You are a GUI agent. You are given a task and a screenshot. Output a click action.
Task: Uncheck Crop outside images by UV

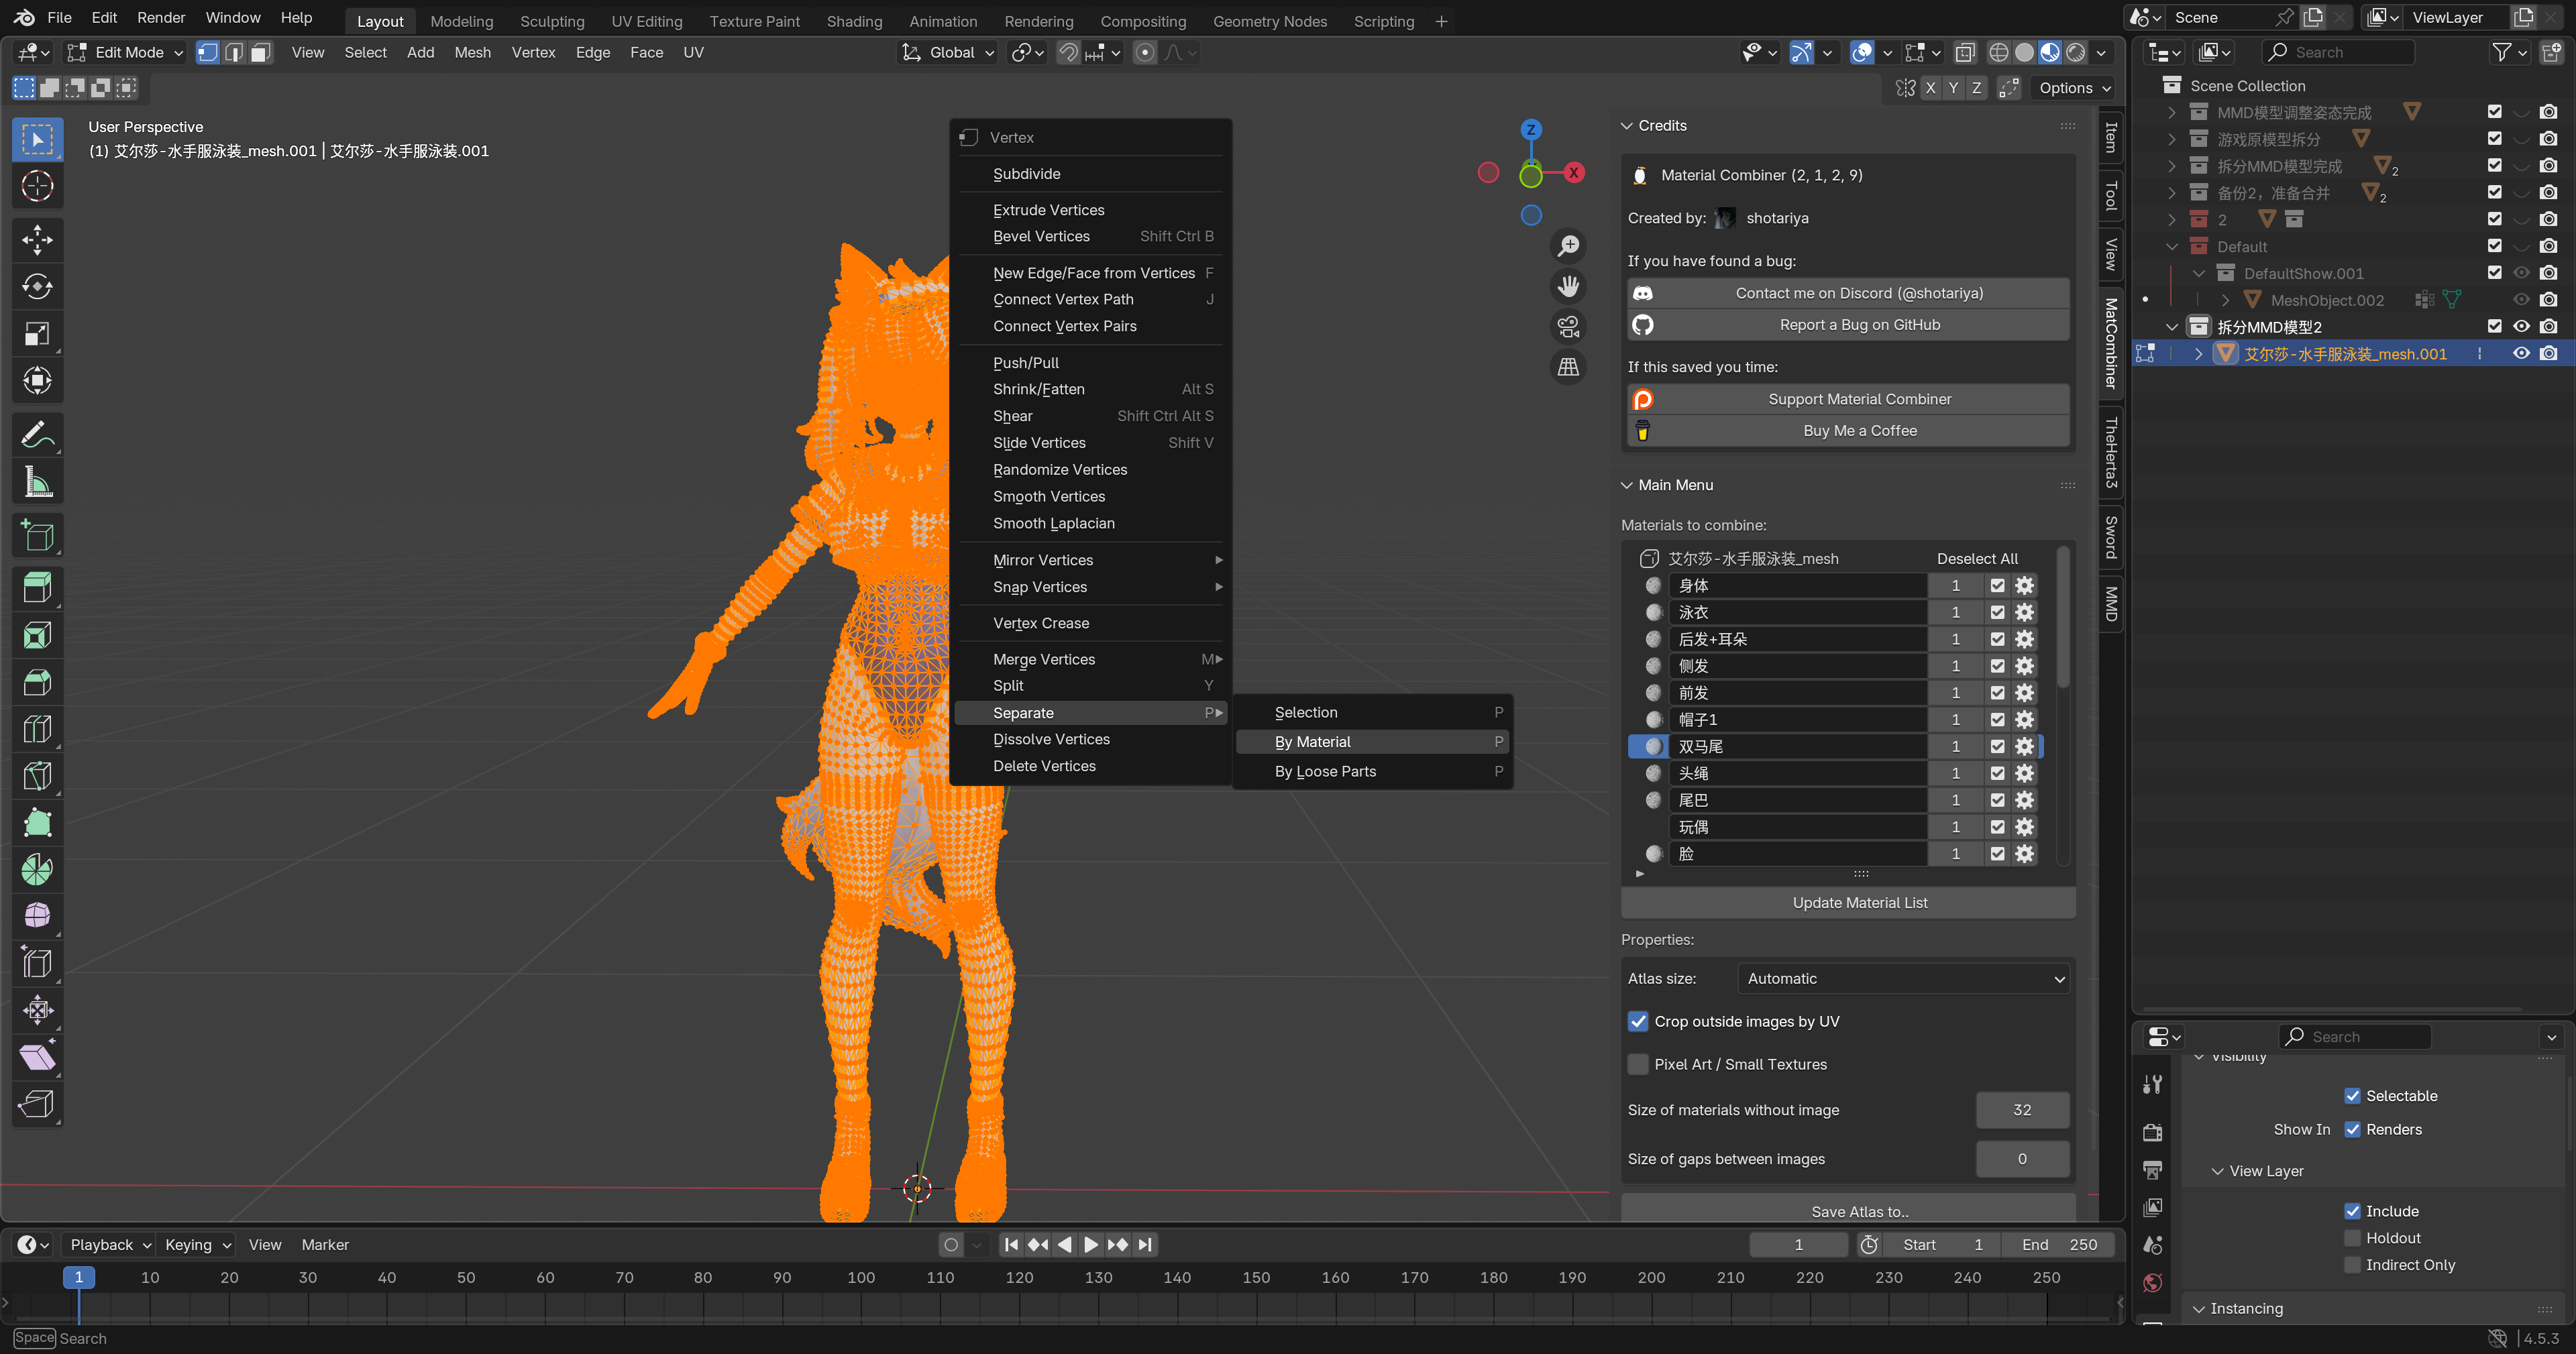pos(1638,1021)
